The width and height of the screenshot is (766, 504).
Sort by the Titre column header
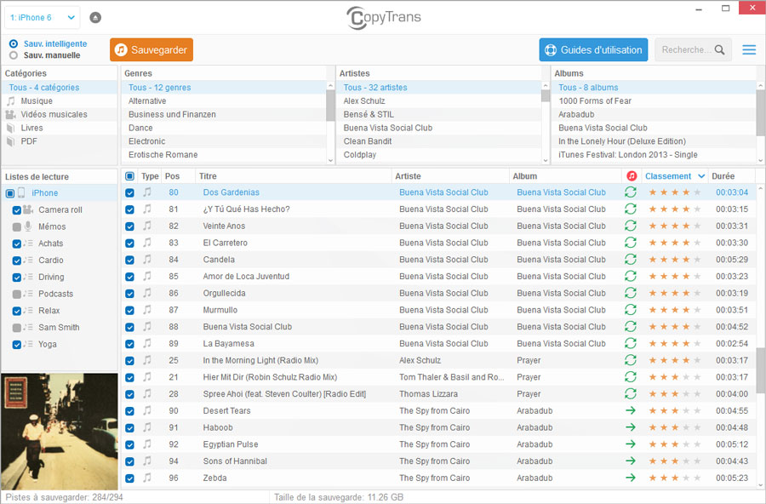click(293, 176)
